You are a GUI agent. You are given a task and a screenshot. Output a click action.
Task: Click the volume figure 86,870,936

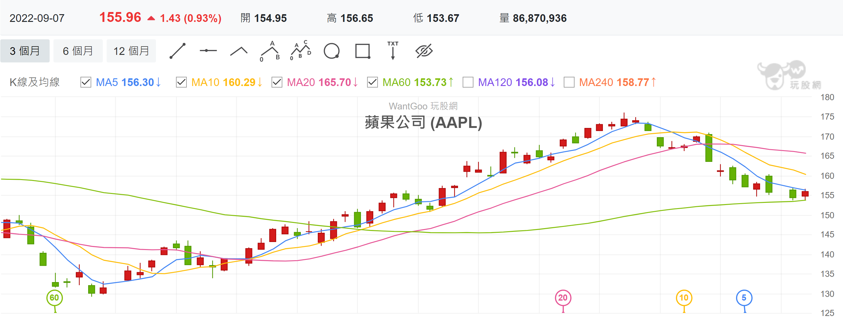click(540, 18)
